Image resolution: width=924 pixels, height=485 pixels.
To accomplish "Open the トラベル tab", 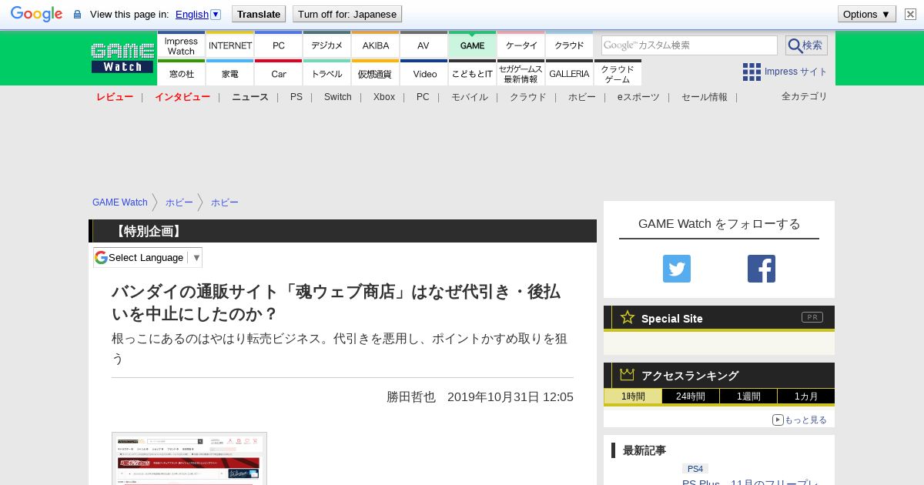I will tap(327, 74).
